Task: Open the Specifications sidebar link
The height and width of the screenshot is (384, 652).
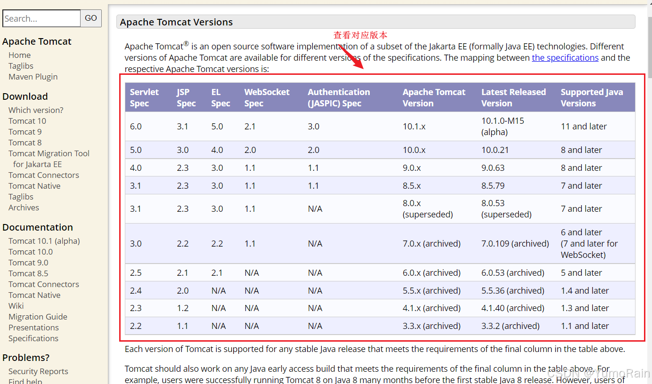Action: click(33, 338)
